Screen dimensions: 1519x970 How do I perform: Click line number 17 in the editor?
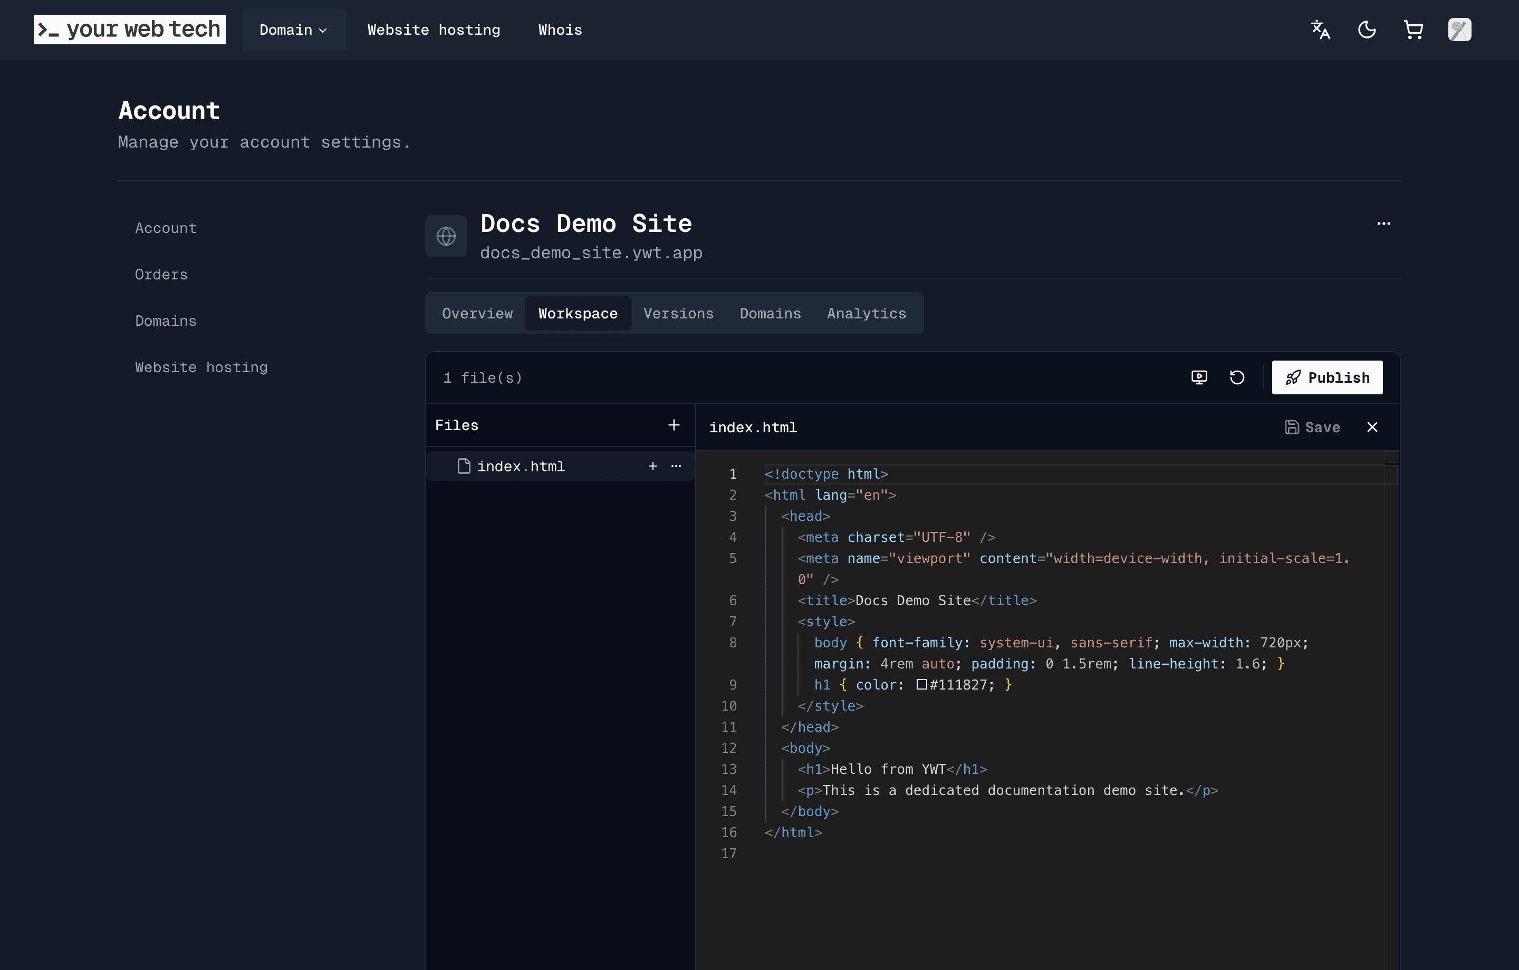click(x=728, y=853)
